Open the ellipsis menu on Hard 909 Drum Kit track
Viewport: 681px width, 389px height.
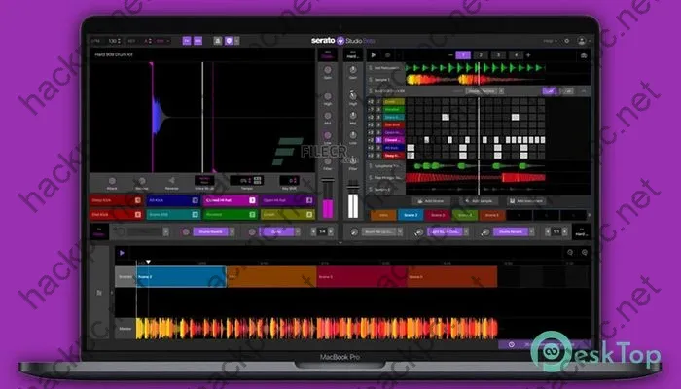point(584,91)
